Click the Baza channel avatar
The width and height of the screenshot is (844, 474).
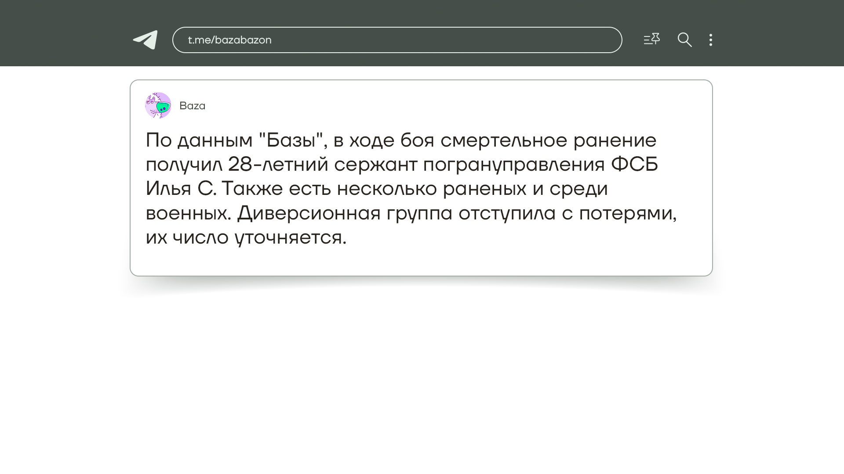coord(158,105)
